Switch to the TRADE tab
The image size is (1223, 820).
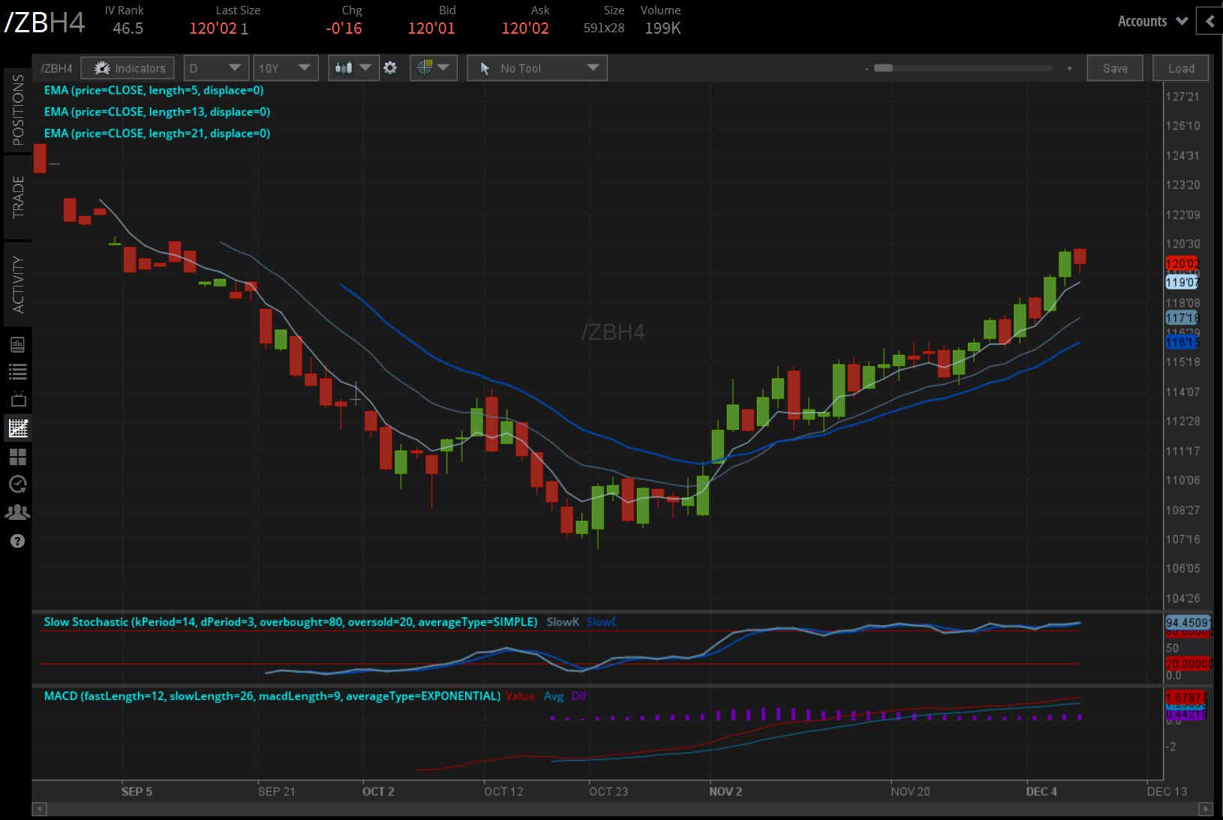18,197
